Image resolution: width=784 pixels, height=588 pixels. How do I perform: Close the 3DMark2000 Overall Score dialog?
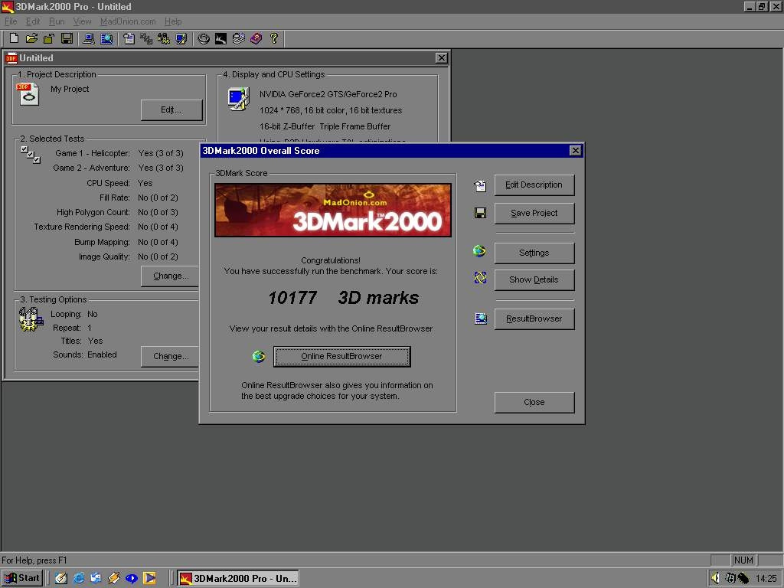click(x=576, y=151)
